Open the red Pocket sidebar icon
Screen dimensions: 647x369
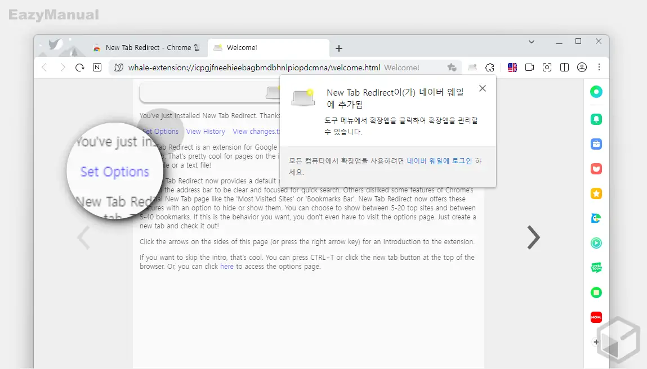pyautogui.click(x=596, y=169)
